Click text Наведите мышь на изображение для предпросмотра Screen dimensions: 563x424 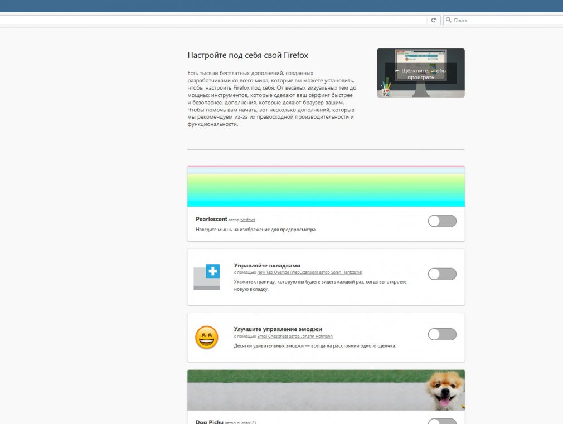pyautogui.click(x=255, y=230)
